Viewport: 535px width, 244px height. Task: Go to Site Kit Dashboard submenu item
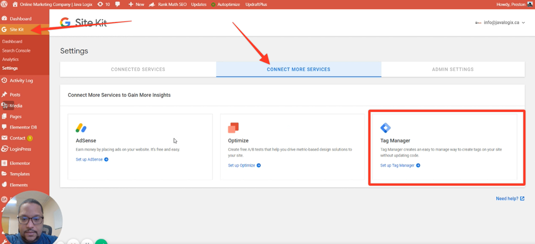pyautogui.click(x=12, y=42)
